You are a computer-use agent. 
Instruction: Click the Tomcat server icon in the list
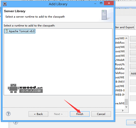pyautogui.click(x=7, y=31)
